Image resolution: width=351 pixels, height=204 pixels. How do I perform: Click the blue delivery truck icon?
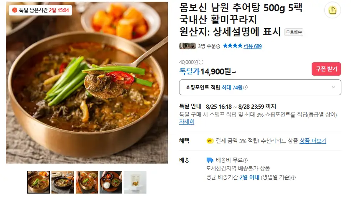point(210,160)
